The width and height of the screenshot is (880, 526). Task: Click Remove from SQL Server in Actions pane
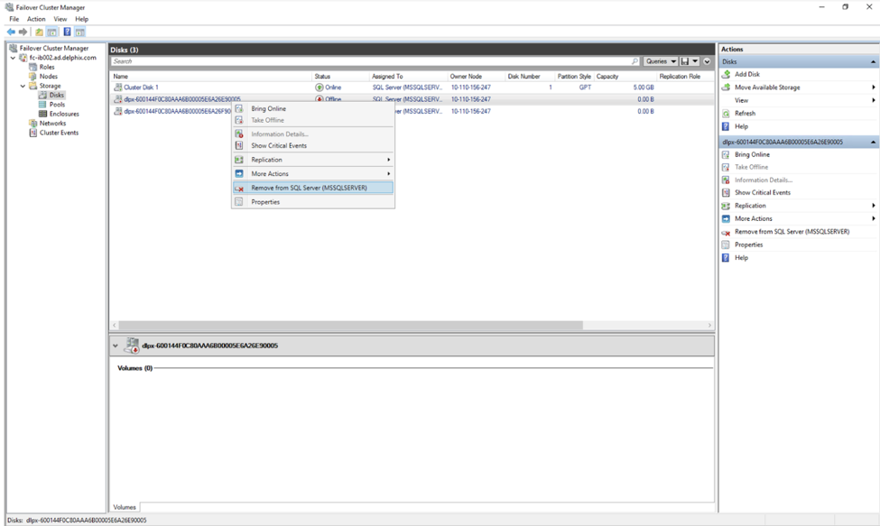point(791,232)
